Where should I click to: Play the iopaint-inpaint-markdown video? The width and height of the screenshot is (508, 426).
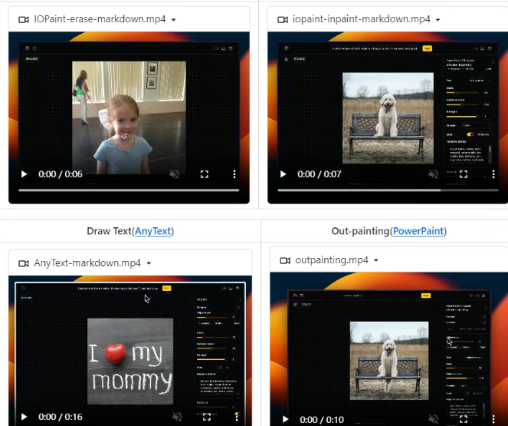283,174
